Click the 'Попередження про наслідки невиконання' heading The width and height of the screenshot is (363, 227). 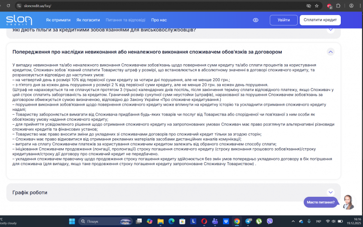[147, 52]
